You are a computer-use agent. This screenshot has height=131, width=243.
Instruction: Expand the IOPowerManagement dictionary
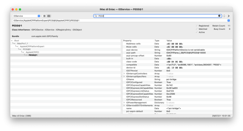pyautogui.click(x=124, y=102)
